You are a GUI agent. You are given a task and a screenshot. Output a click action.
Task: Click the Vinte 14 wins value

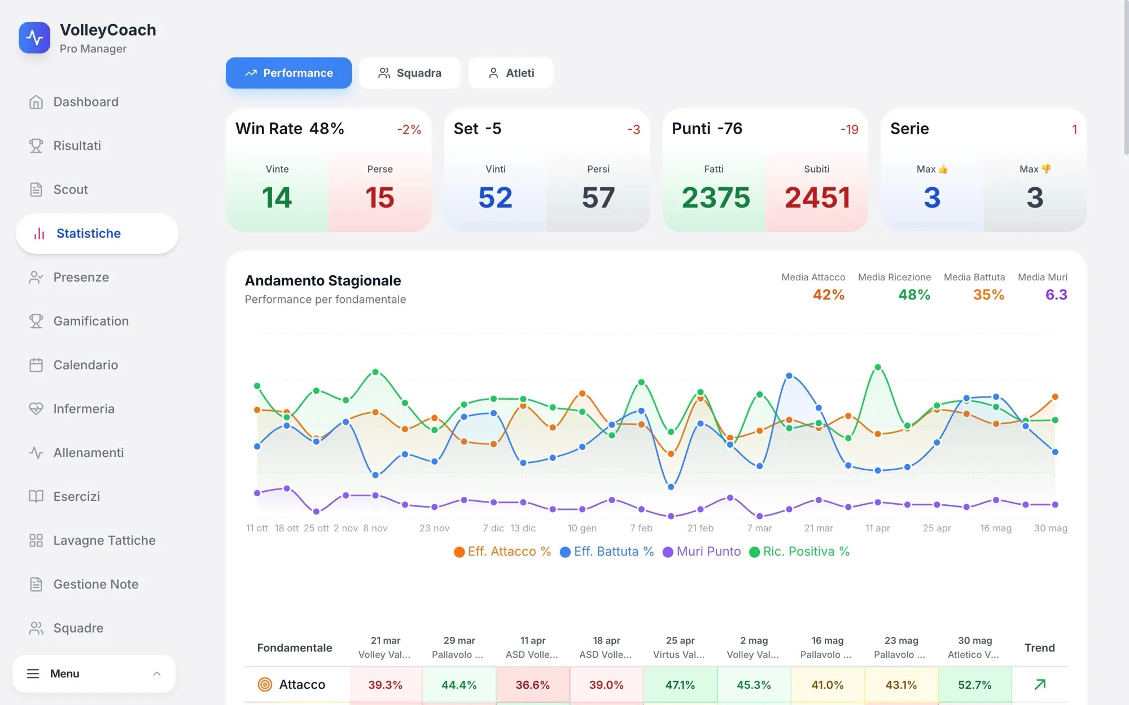(277, 197)
